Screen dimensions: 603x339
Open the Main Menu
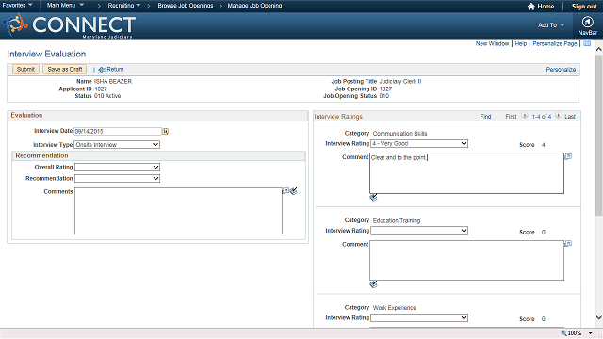(65, 6)
